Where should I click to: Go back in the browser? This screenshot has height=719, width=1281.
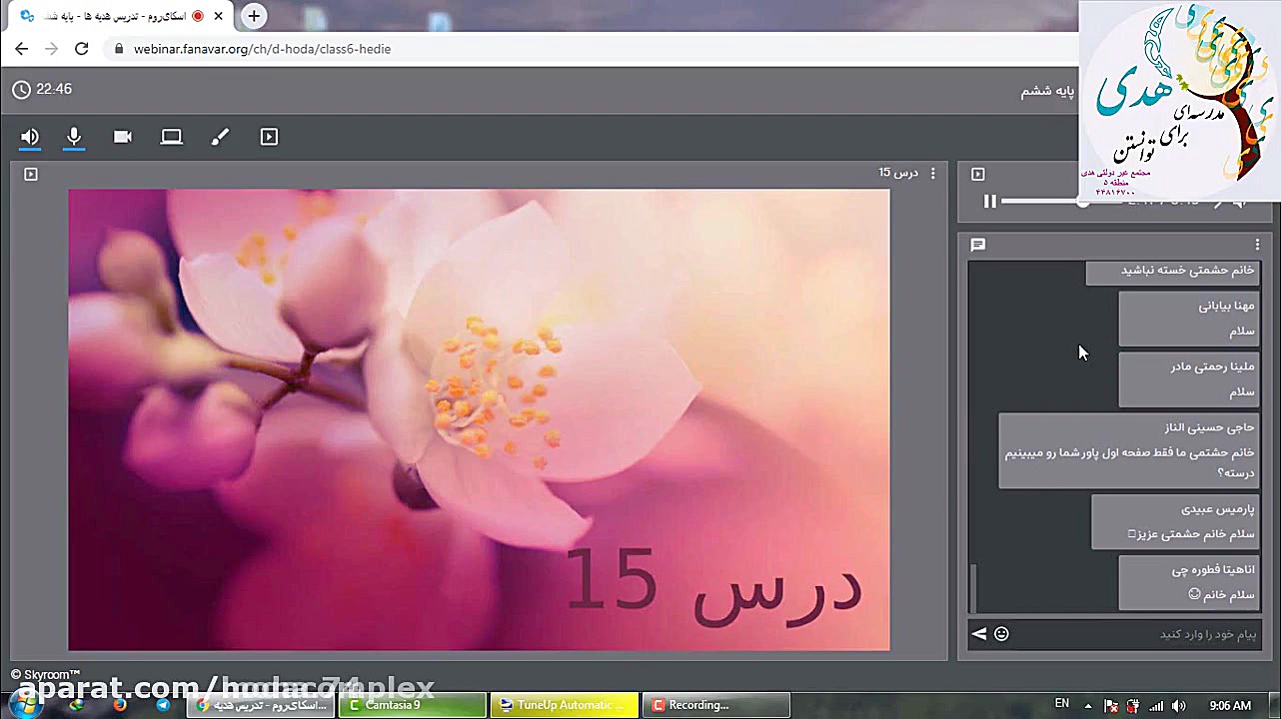(22, 49)
